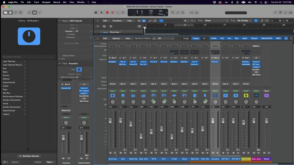Click the duplicate track button in tracks header

coord(104,27)
